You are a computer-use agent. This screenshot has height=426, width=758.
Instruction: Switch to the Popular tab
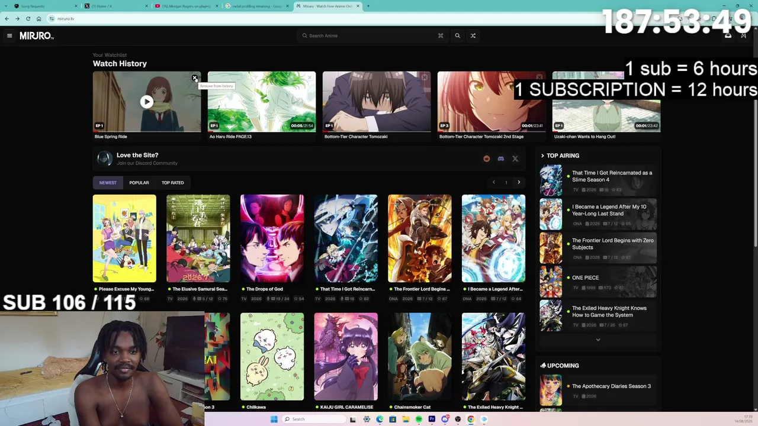coord(139,182)
